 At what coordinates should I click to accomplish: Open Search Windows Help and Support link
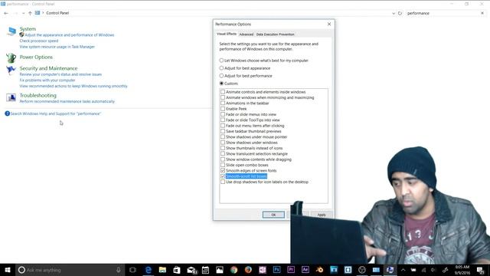(56, 113)
